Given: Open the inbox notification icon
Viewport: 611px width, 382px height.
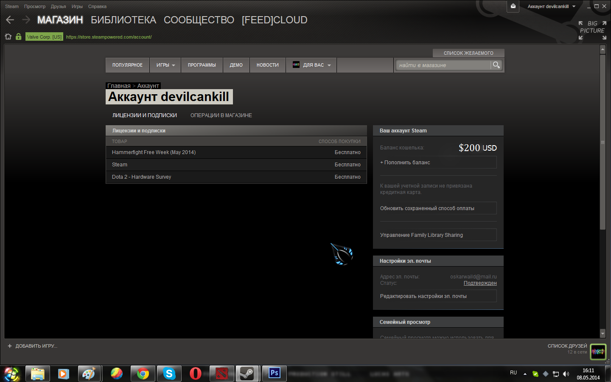Looking at the screenshot, I should [x=513, y=6].
